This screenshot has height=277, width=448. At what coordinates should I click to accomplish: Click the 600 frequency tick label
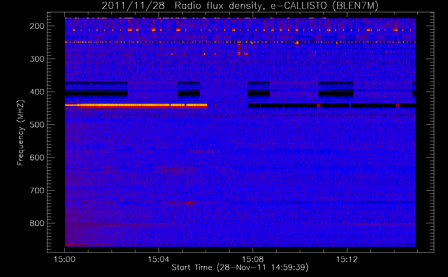tap(37, 158)
